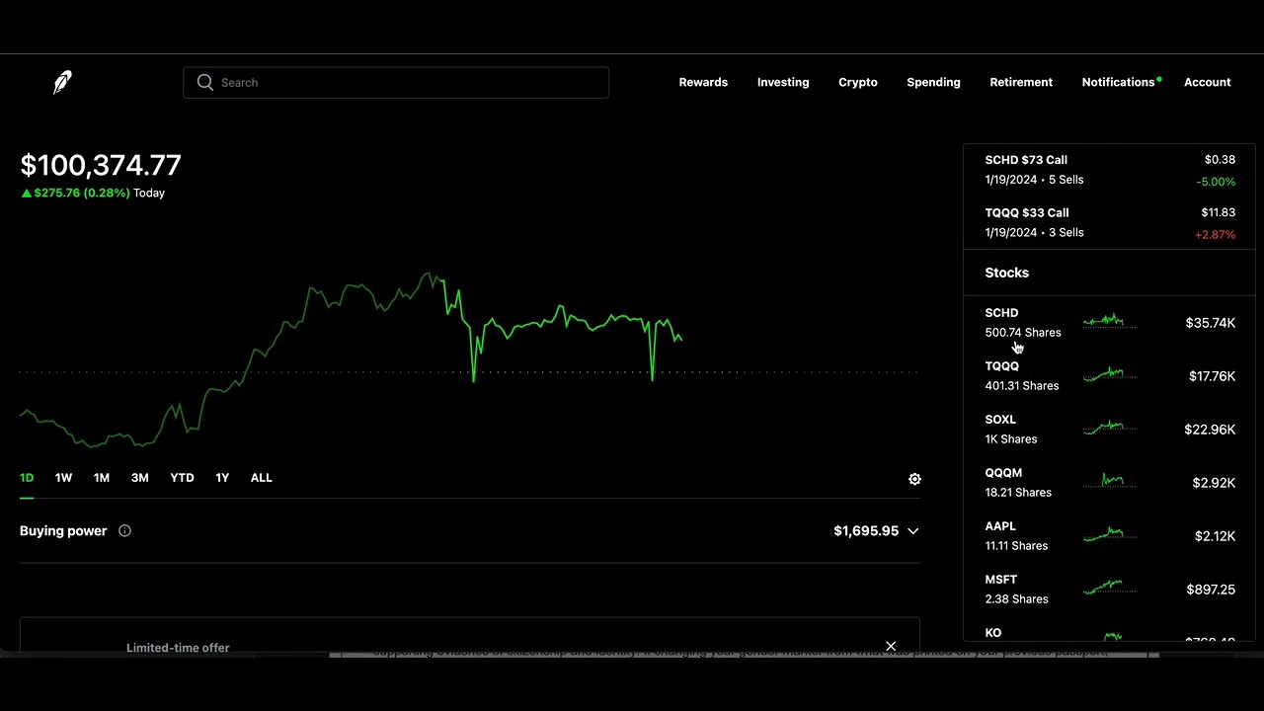Image resolution: width=1264 pixels, height=711 pixels.
Task: Open chart settings gear icon
Action: point(914,479)
